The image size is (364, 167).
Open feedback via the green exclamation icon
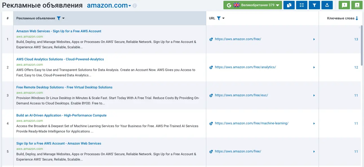point(344,5)
